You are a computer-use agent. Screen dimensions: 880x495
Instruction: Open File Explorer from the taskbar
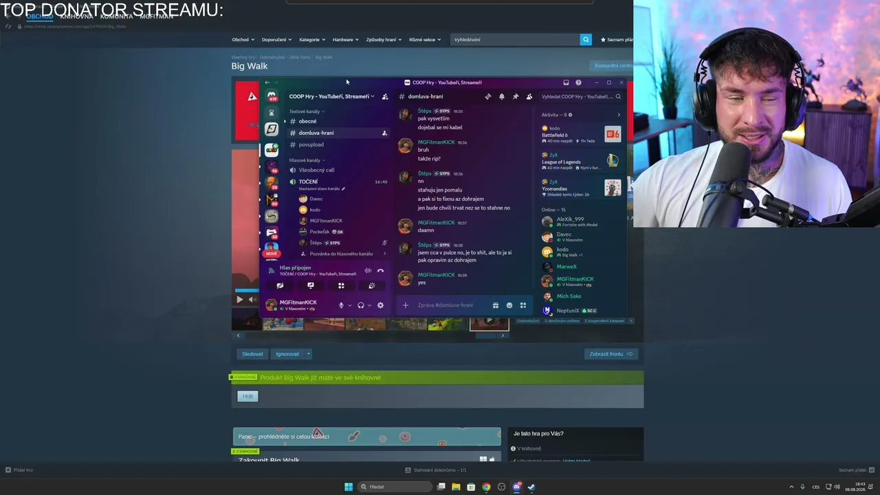tap(456, 487)
